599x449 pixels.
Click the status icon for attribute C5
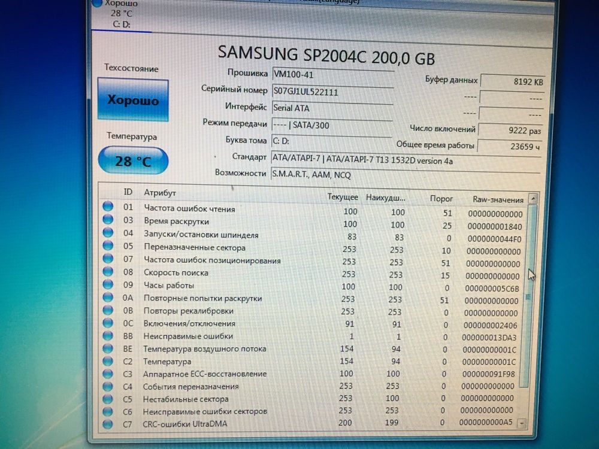click(108, 398)
